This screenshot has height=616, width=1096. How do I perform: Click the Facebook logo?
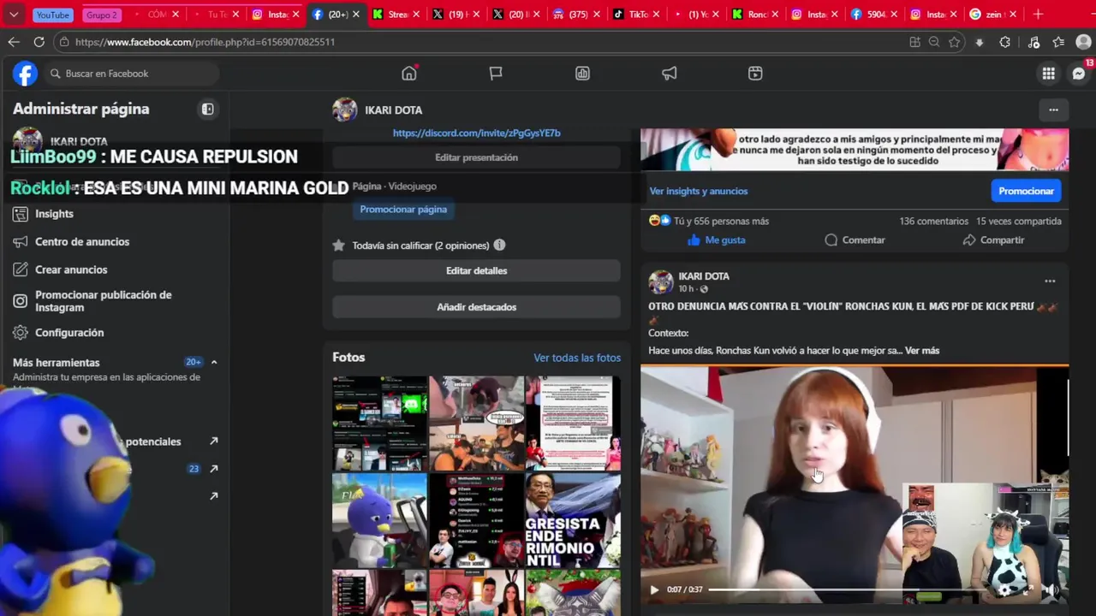[x=25, y=74]
